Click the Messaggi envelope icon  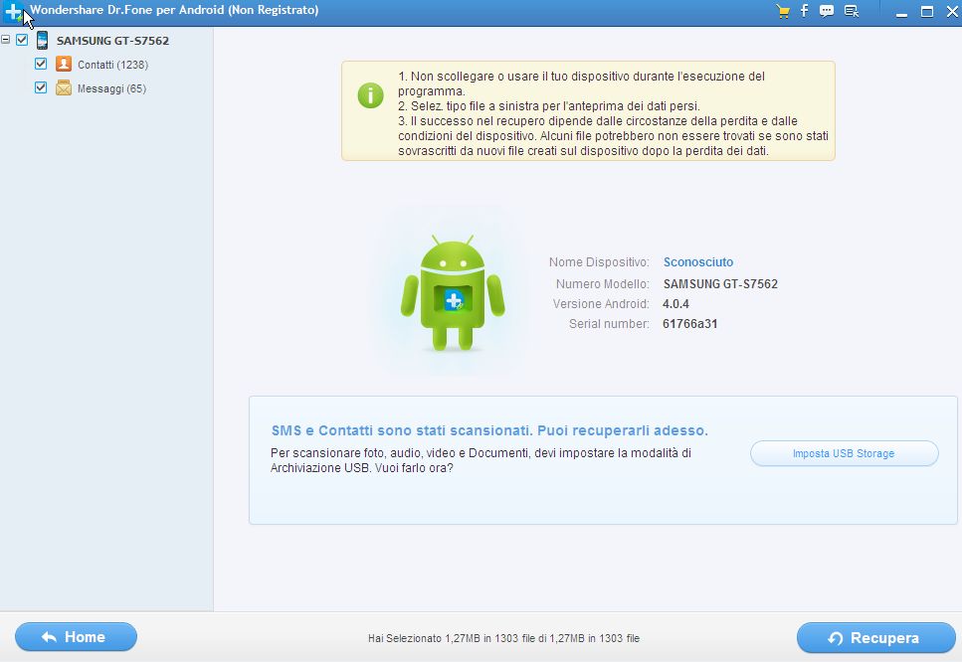[64, 88]
